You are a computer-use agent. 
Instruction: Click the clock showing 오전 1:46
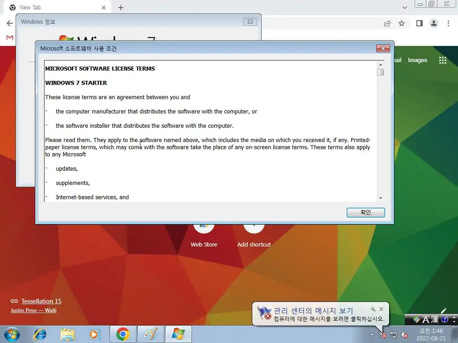[x=431, y=335]
